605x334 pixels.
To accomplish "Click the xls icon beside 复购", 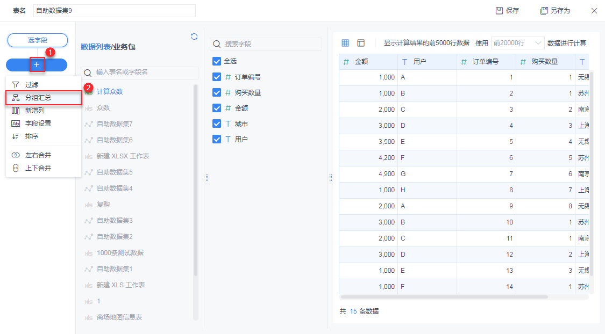I will click(89, 205).
